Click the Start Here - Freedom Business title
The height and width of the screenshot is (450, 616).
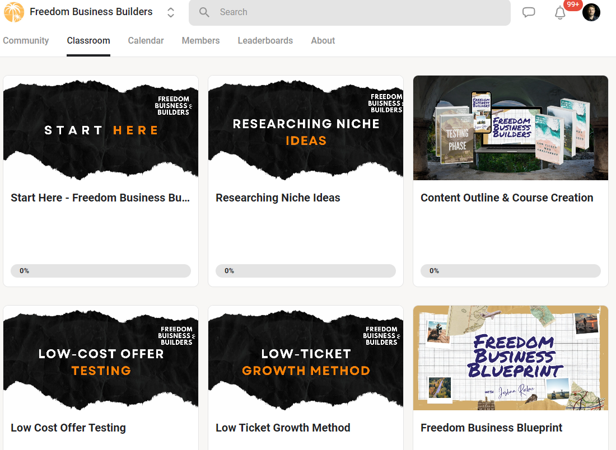point(100,198)
